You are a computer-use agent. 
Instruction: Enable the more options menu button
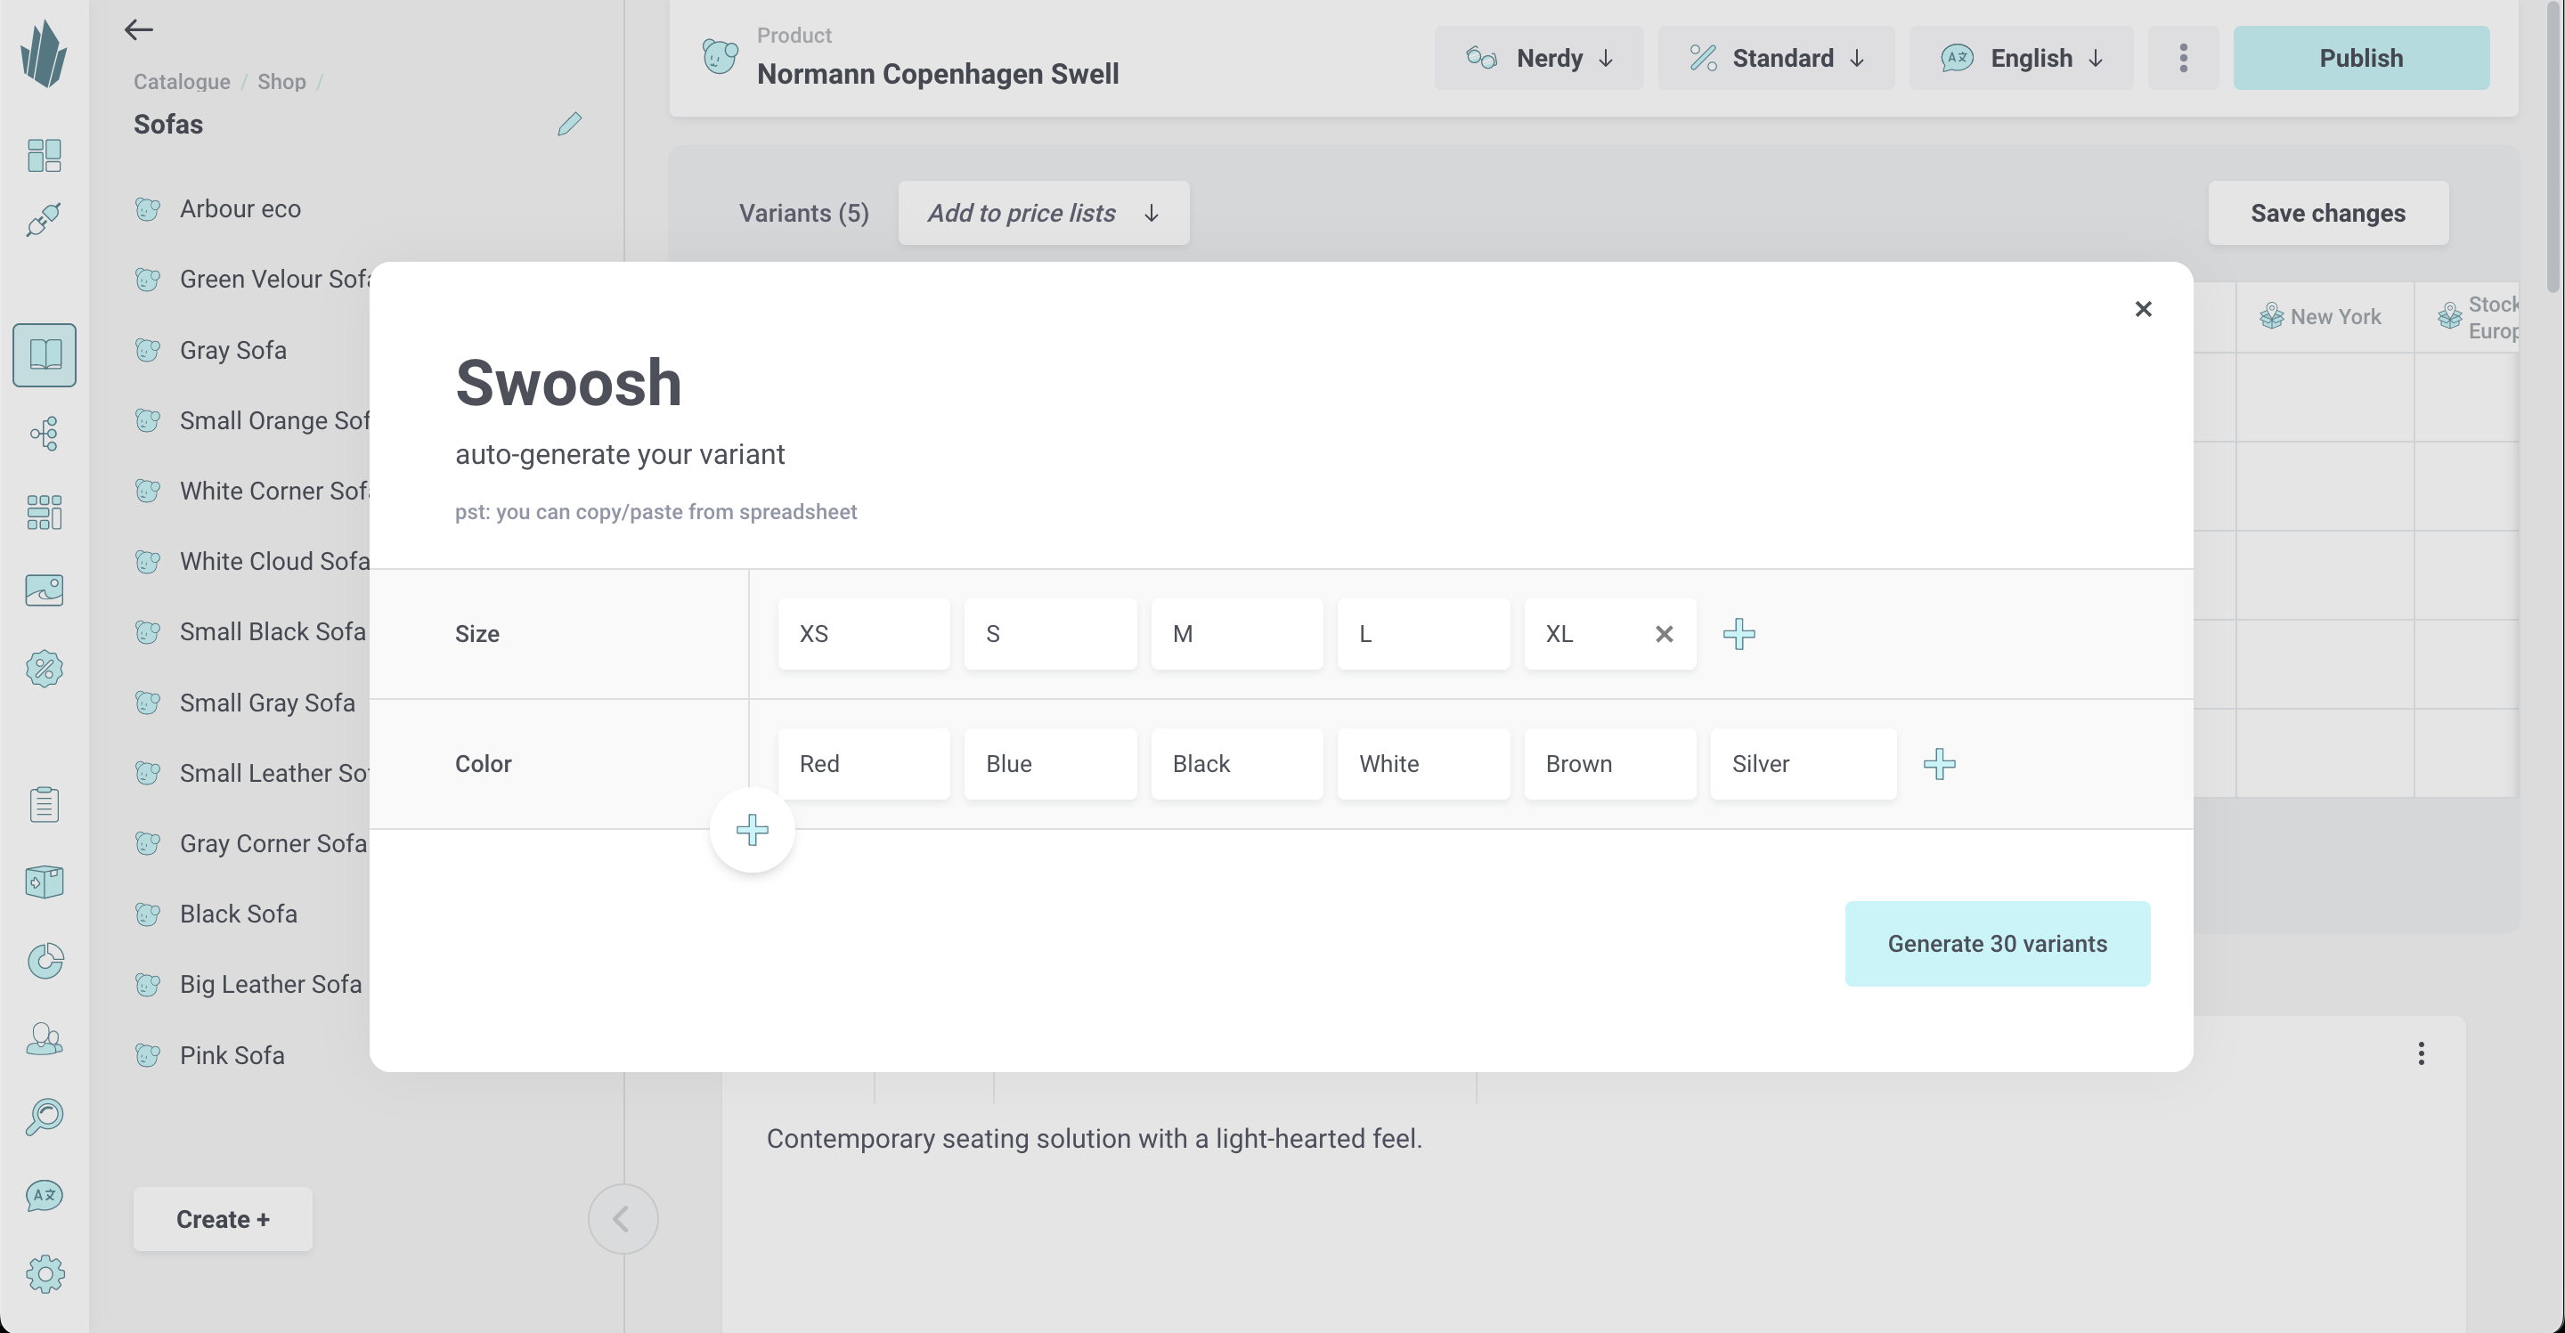coord(2183,58)
